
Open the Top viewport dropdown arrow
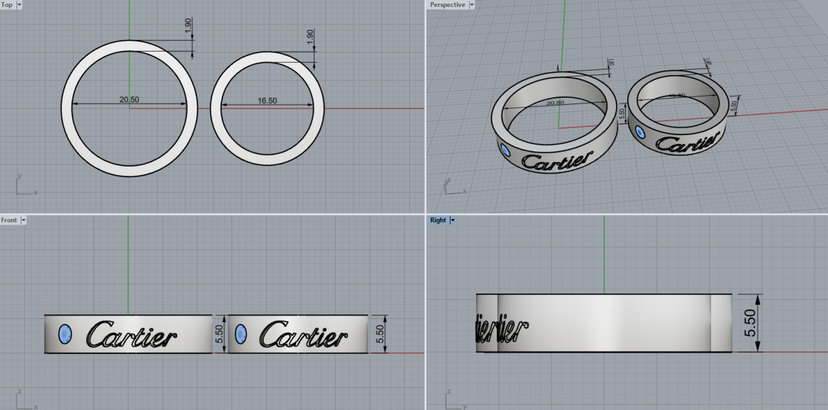(18, 5)
